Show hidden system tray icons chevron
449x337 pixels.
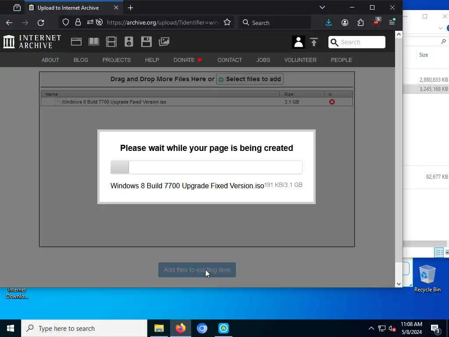tap(371, 328)
